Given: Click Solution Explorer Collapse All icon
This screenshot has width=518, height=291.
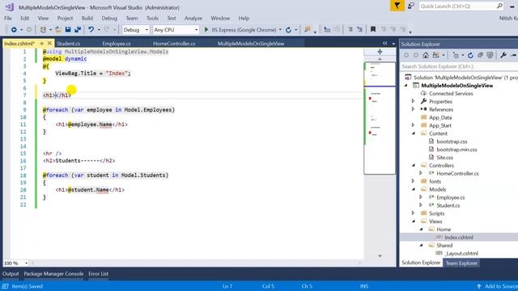Looking at the screenshot, I should [480, 55].
